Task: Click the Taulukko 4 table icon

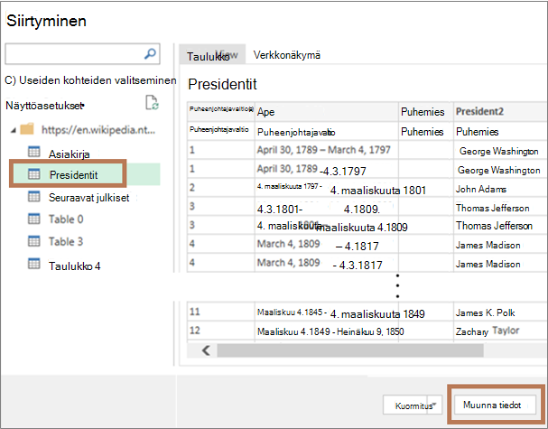Action: click(34, 264)
